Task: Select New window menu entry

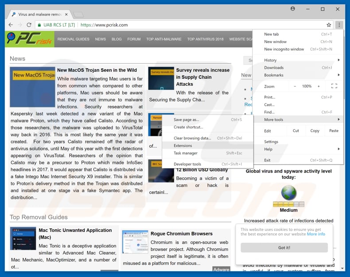Action: pos(298,42)
